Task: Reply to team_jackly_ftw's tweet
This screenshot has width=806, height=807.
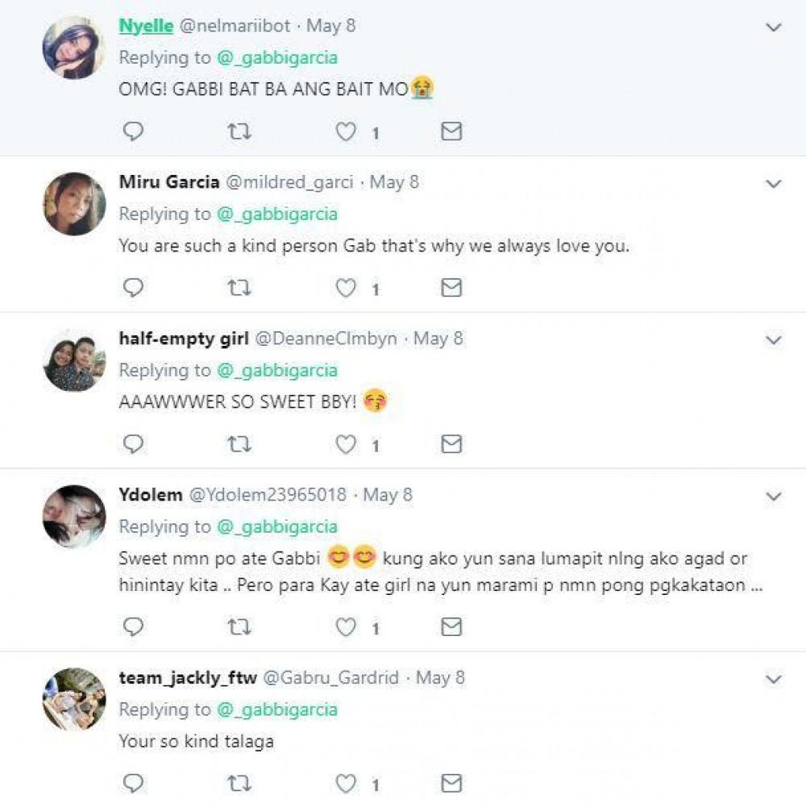Action: pyautogui.click(x=133, y=782)
